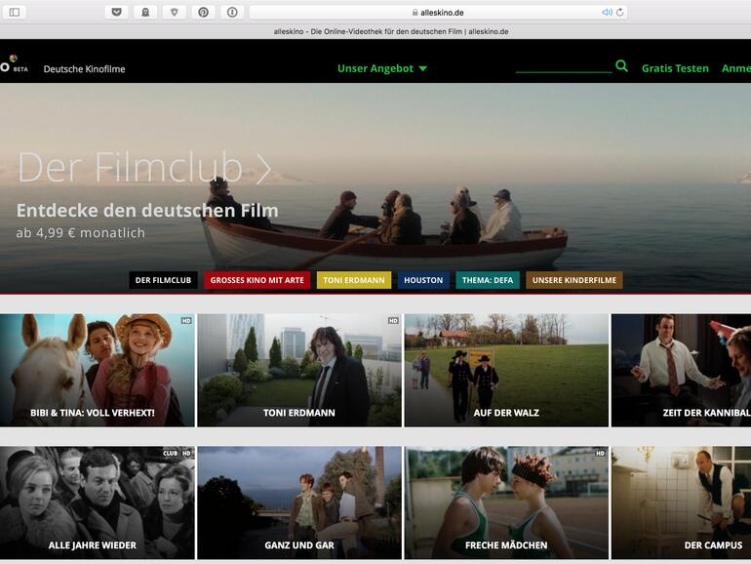Viewport: 751px width, 564px height.
Task: Open the 1Password extension icon
Action: point(232,12)
